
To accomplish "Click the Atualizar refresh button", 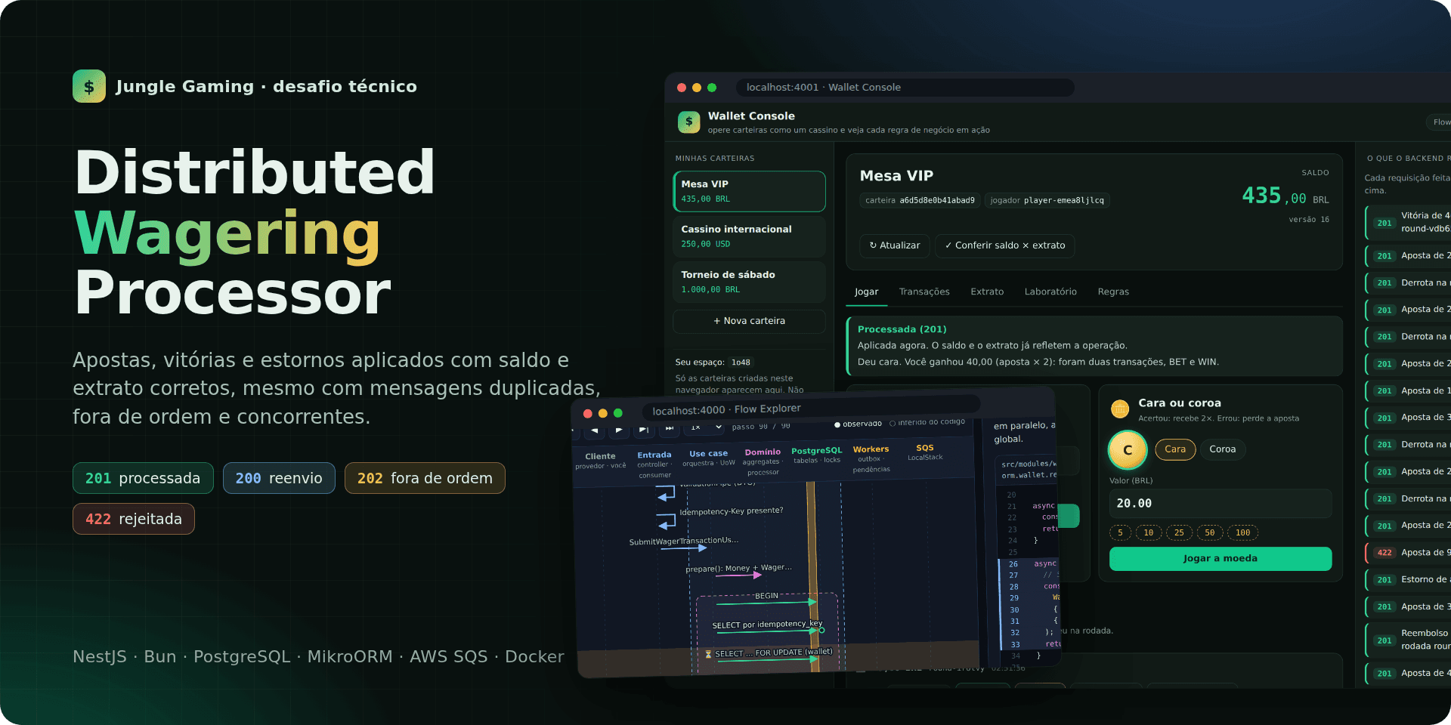I will pyautogui.click(x=895, y=245).
